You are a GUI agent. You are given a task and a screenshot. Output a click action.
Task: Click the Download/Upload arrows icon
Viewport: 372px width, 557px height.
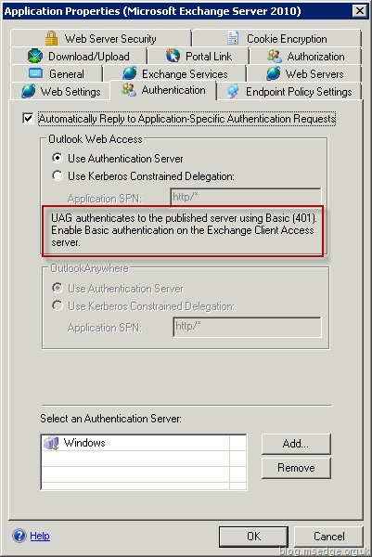pos(34,56)
